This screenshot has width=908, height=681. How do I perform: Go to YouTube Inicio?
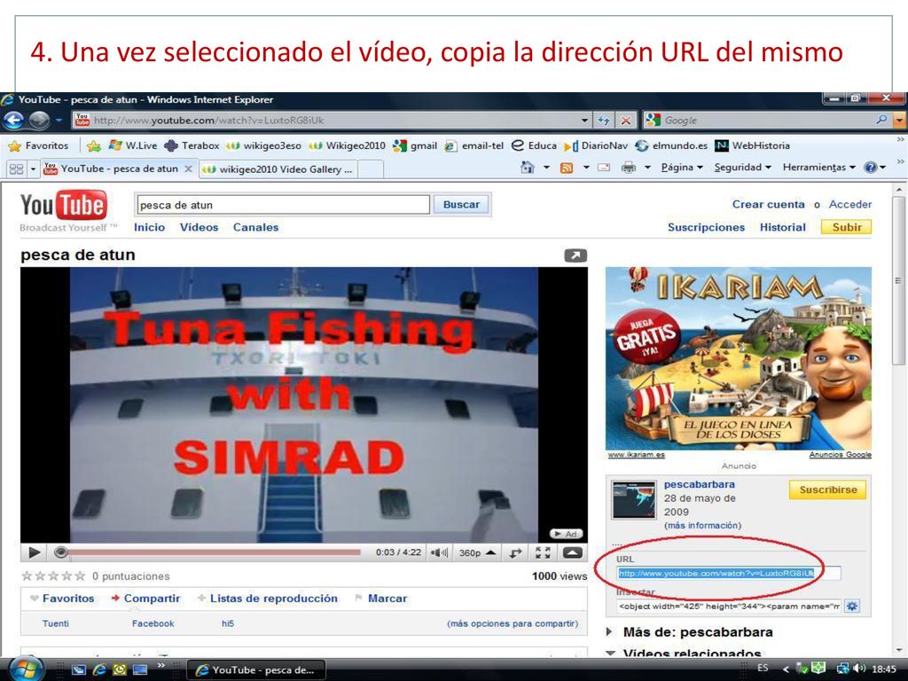149,228
